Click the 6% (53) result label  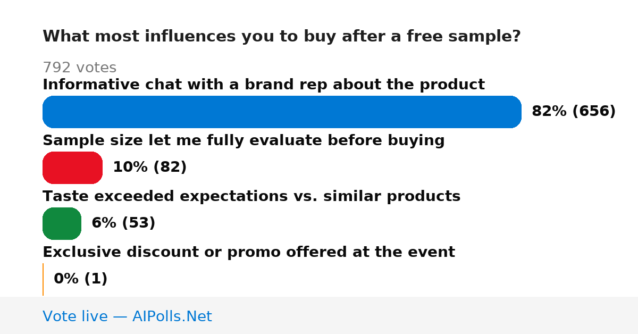click(123, 223)
